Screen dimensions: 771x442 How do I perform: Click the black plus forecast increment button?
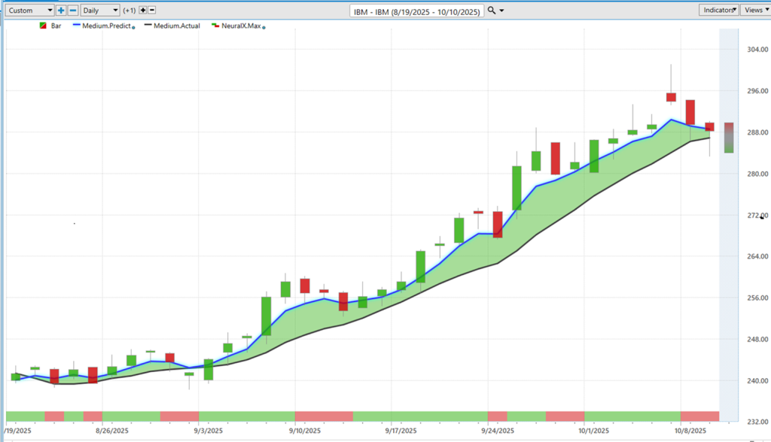click(x=142, y=11)
